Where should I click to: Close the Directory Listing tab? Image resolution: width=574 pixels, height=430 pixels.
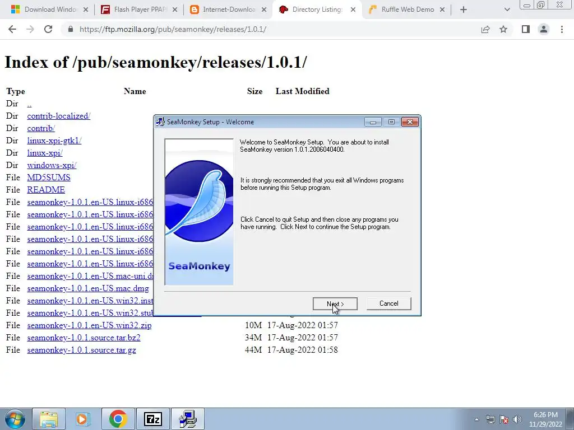(353, 10)
